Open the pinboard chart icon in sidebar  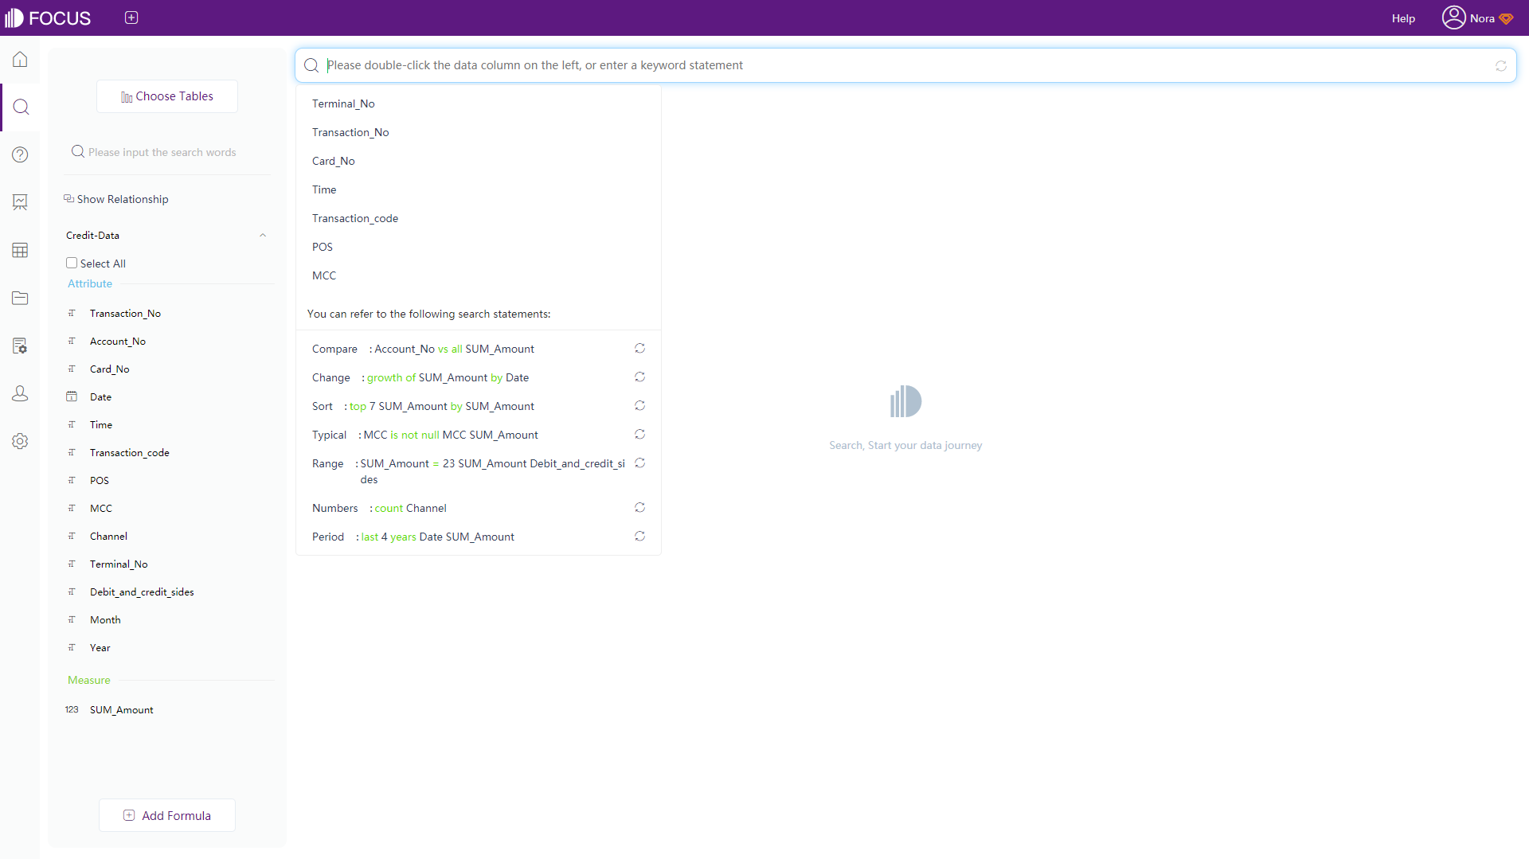pos(20,202)
